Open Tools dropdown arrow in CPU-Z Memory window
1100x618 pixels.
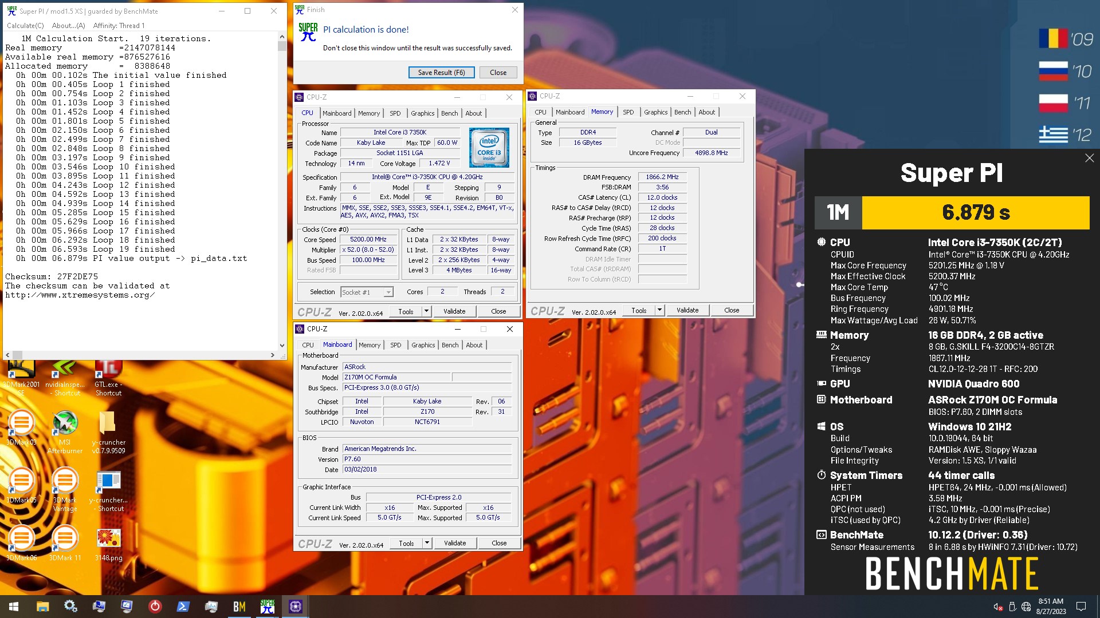pyautogui.click(x=659, y=310)
